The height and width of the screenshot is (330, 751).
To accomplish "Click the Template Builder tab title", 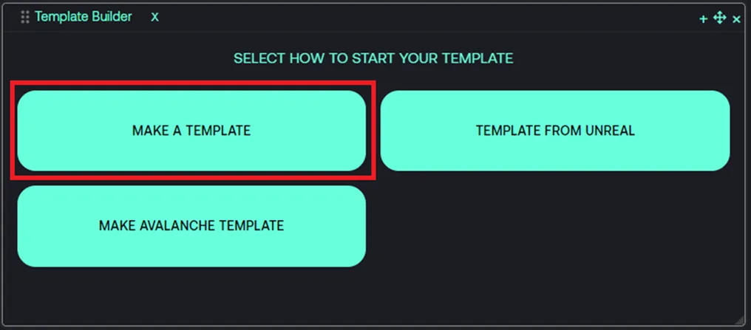I will (x=83, y=17).
